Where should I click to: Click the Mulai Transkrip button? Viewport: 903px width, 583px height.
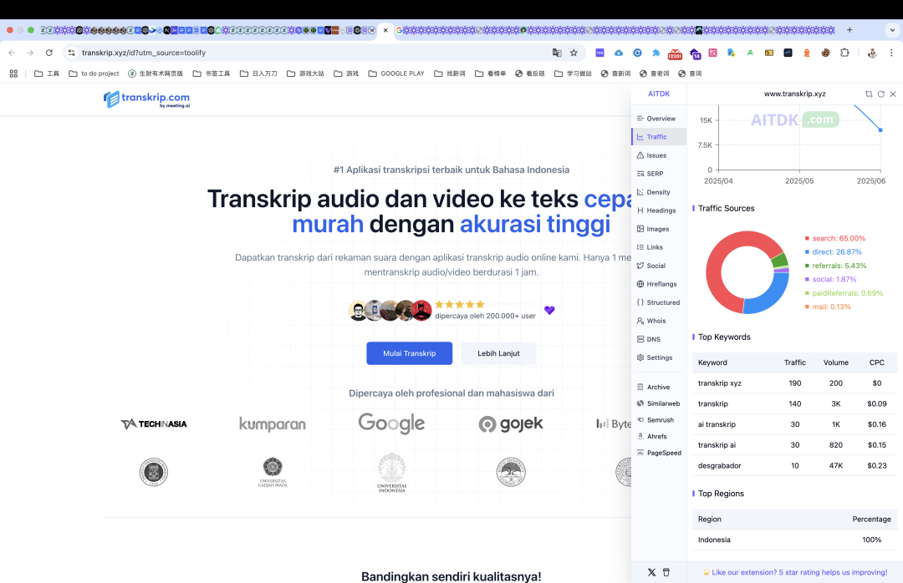410,353
